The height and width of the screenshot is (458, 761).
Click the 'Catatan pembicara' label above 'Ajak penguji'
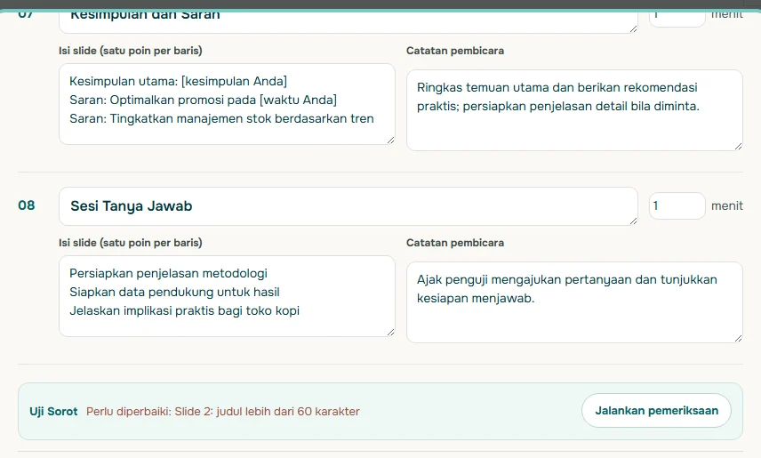455,243
